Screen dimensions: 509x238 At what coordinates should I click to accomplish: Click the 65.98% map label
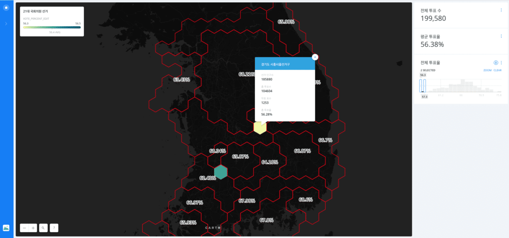[286, 22]
